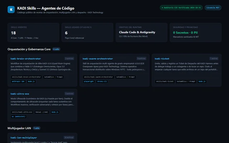Click the '2 archivos' badge
Screen dimensions: 229x143
(x=69, y=59)
